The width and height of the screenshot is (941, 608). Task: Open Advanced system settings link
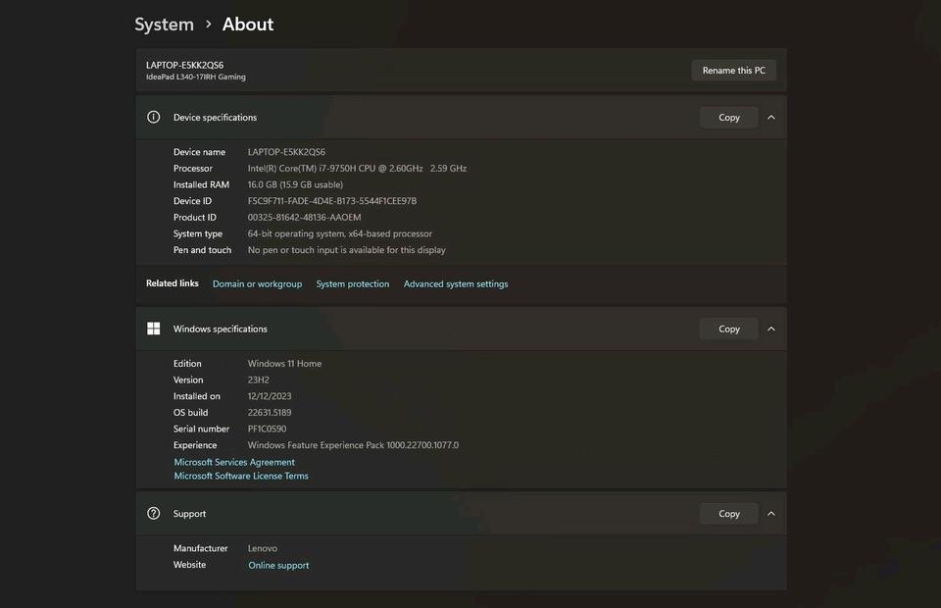456,283
